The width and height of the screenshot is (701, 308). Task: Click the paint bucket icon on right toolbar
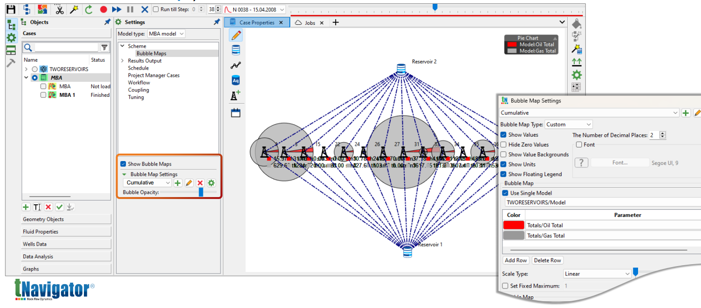tap(577, 24)
